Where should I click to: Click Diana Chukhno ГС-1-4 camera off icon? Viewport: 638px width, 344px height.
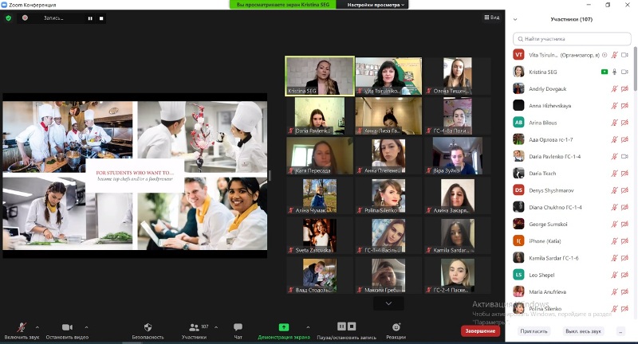(x=624, y=207)
